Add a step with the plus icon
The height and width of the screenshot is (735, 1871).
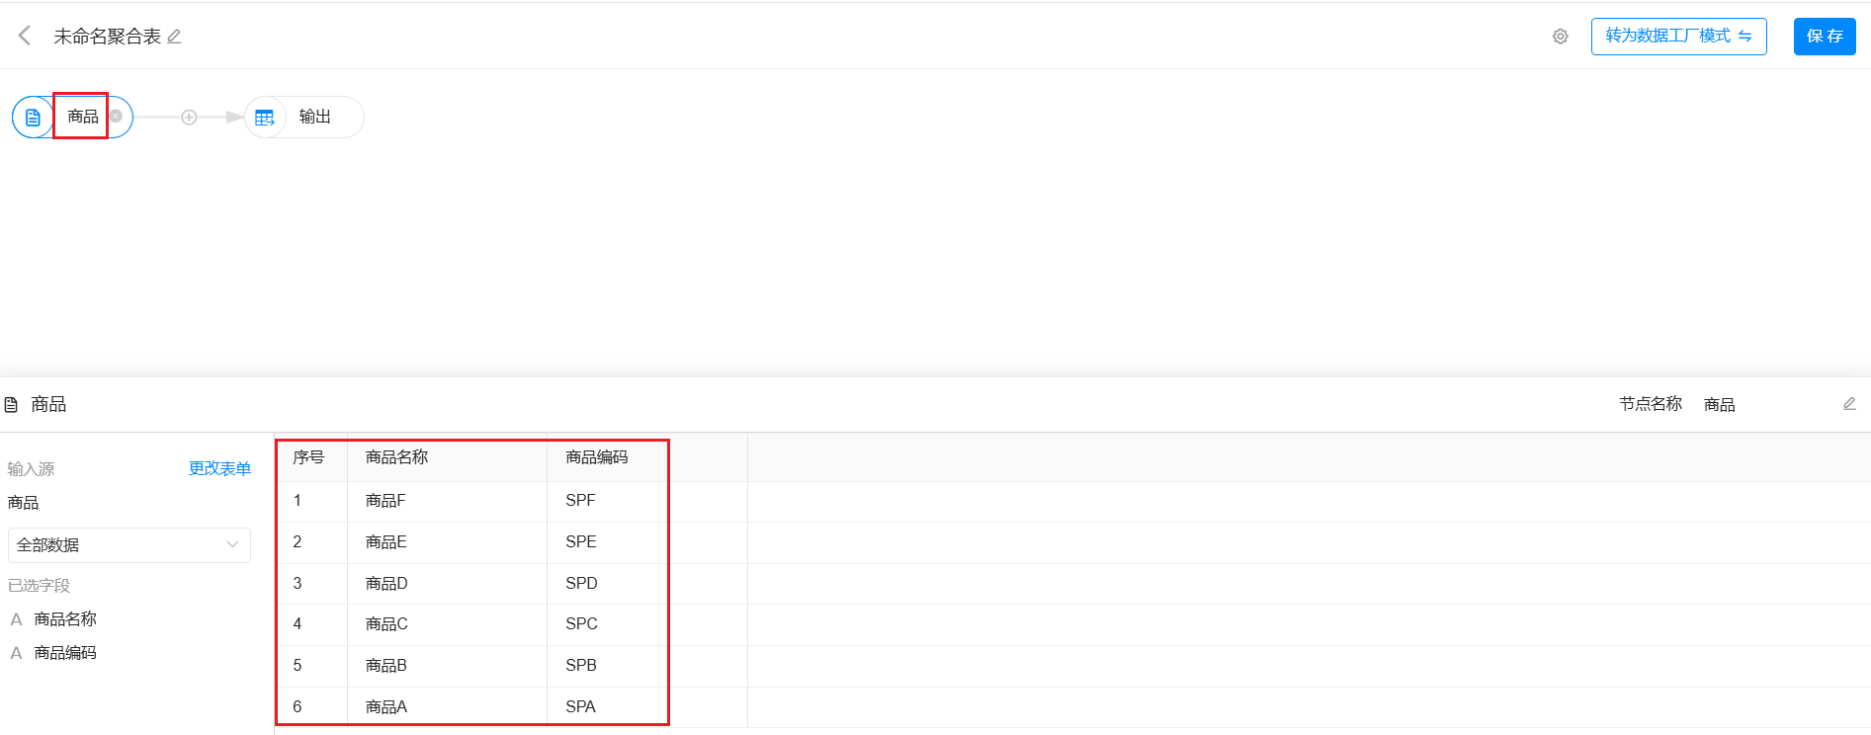189,118
